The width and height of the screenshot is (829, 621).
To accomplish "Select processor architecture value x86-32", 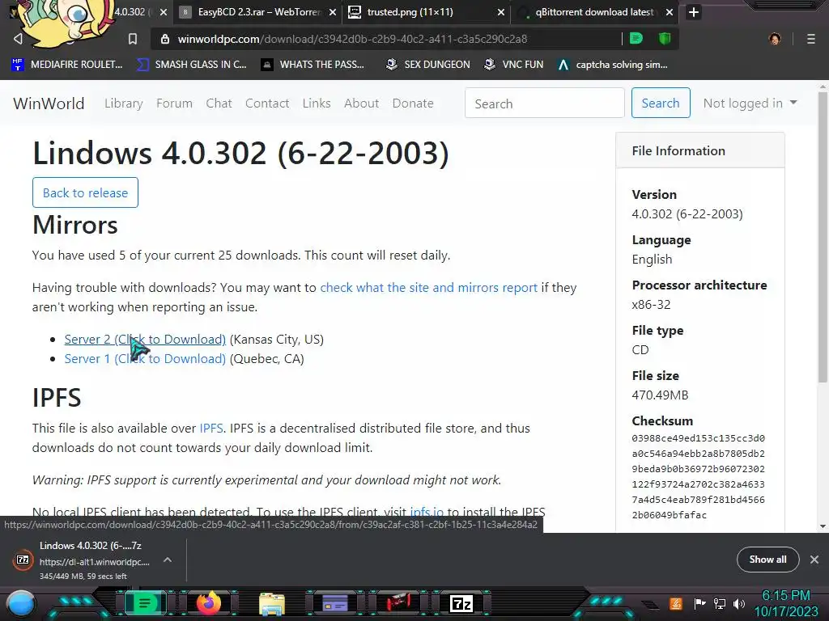I will point(652,305).
